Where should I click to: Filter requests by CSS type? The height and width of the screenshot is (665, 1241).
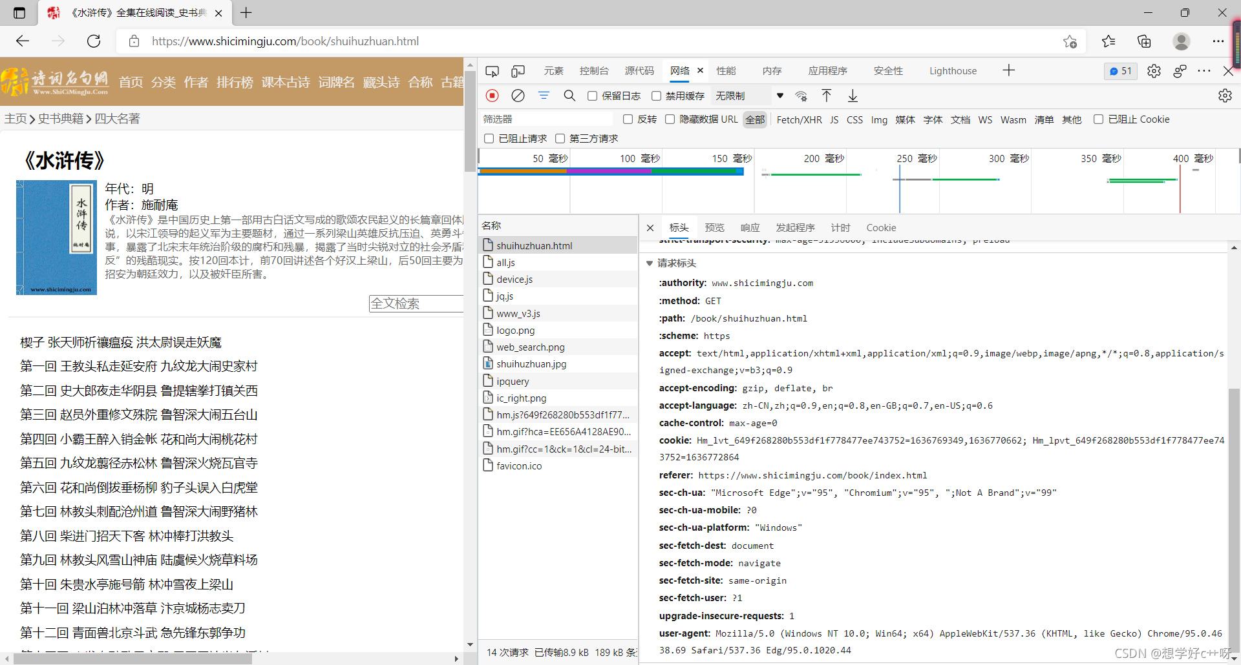point(854,120)
